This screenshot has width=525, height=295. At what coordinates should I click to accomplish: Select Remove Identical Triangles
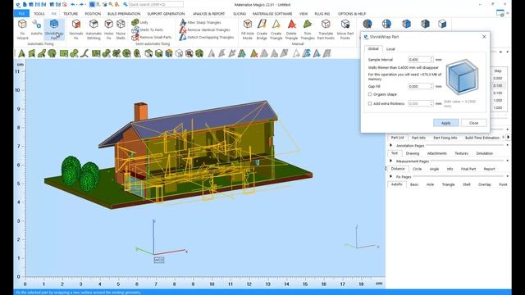point(204,29)
